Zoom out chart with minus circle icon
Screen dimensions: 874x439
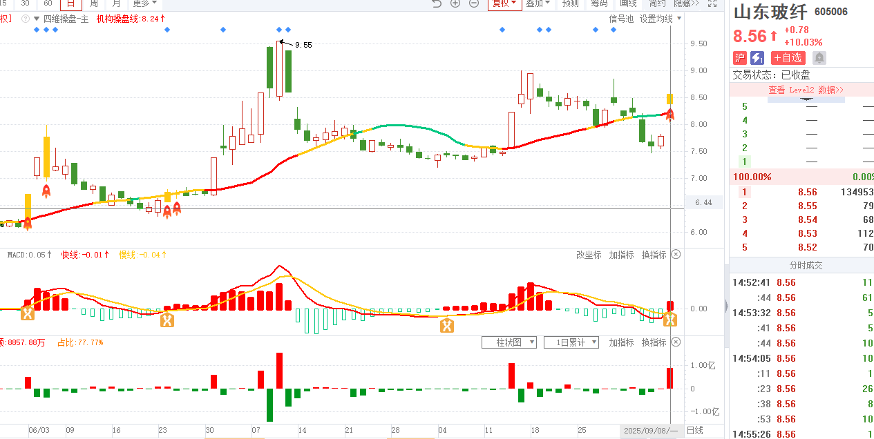click(x=474, y=3)
